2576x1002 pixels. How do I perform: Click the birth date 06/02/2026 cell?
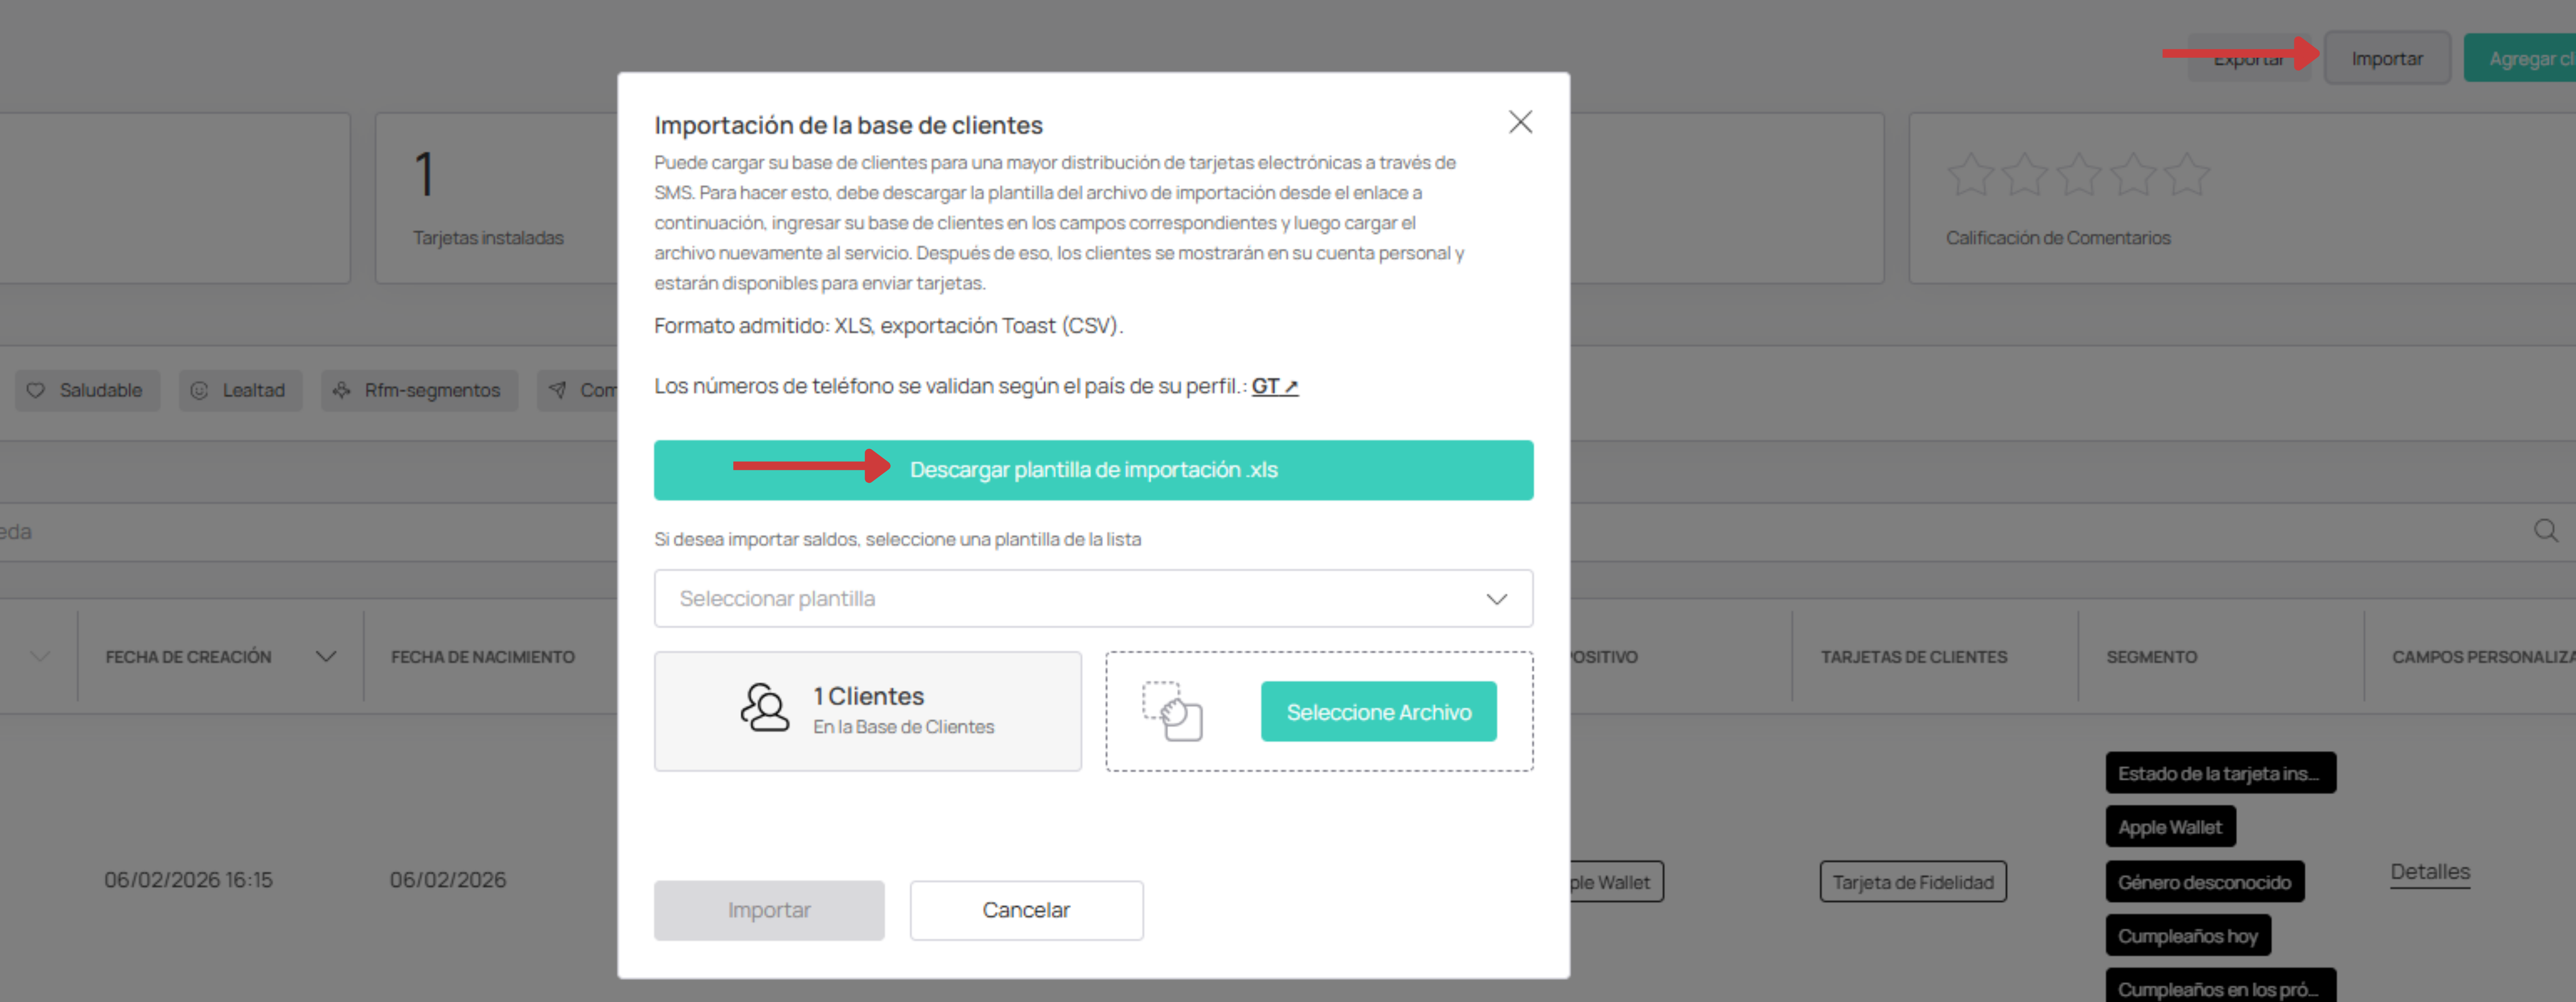tap(448, 880)
